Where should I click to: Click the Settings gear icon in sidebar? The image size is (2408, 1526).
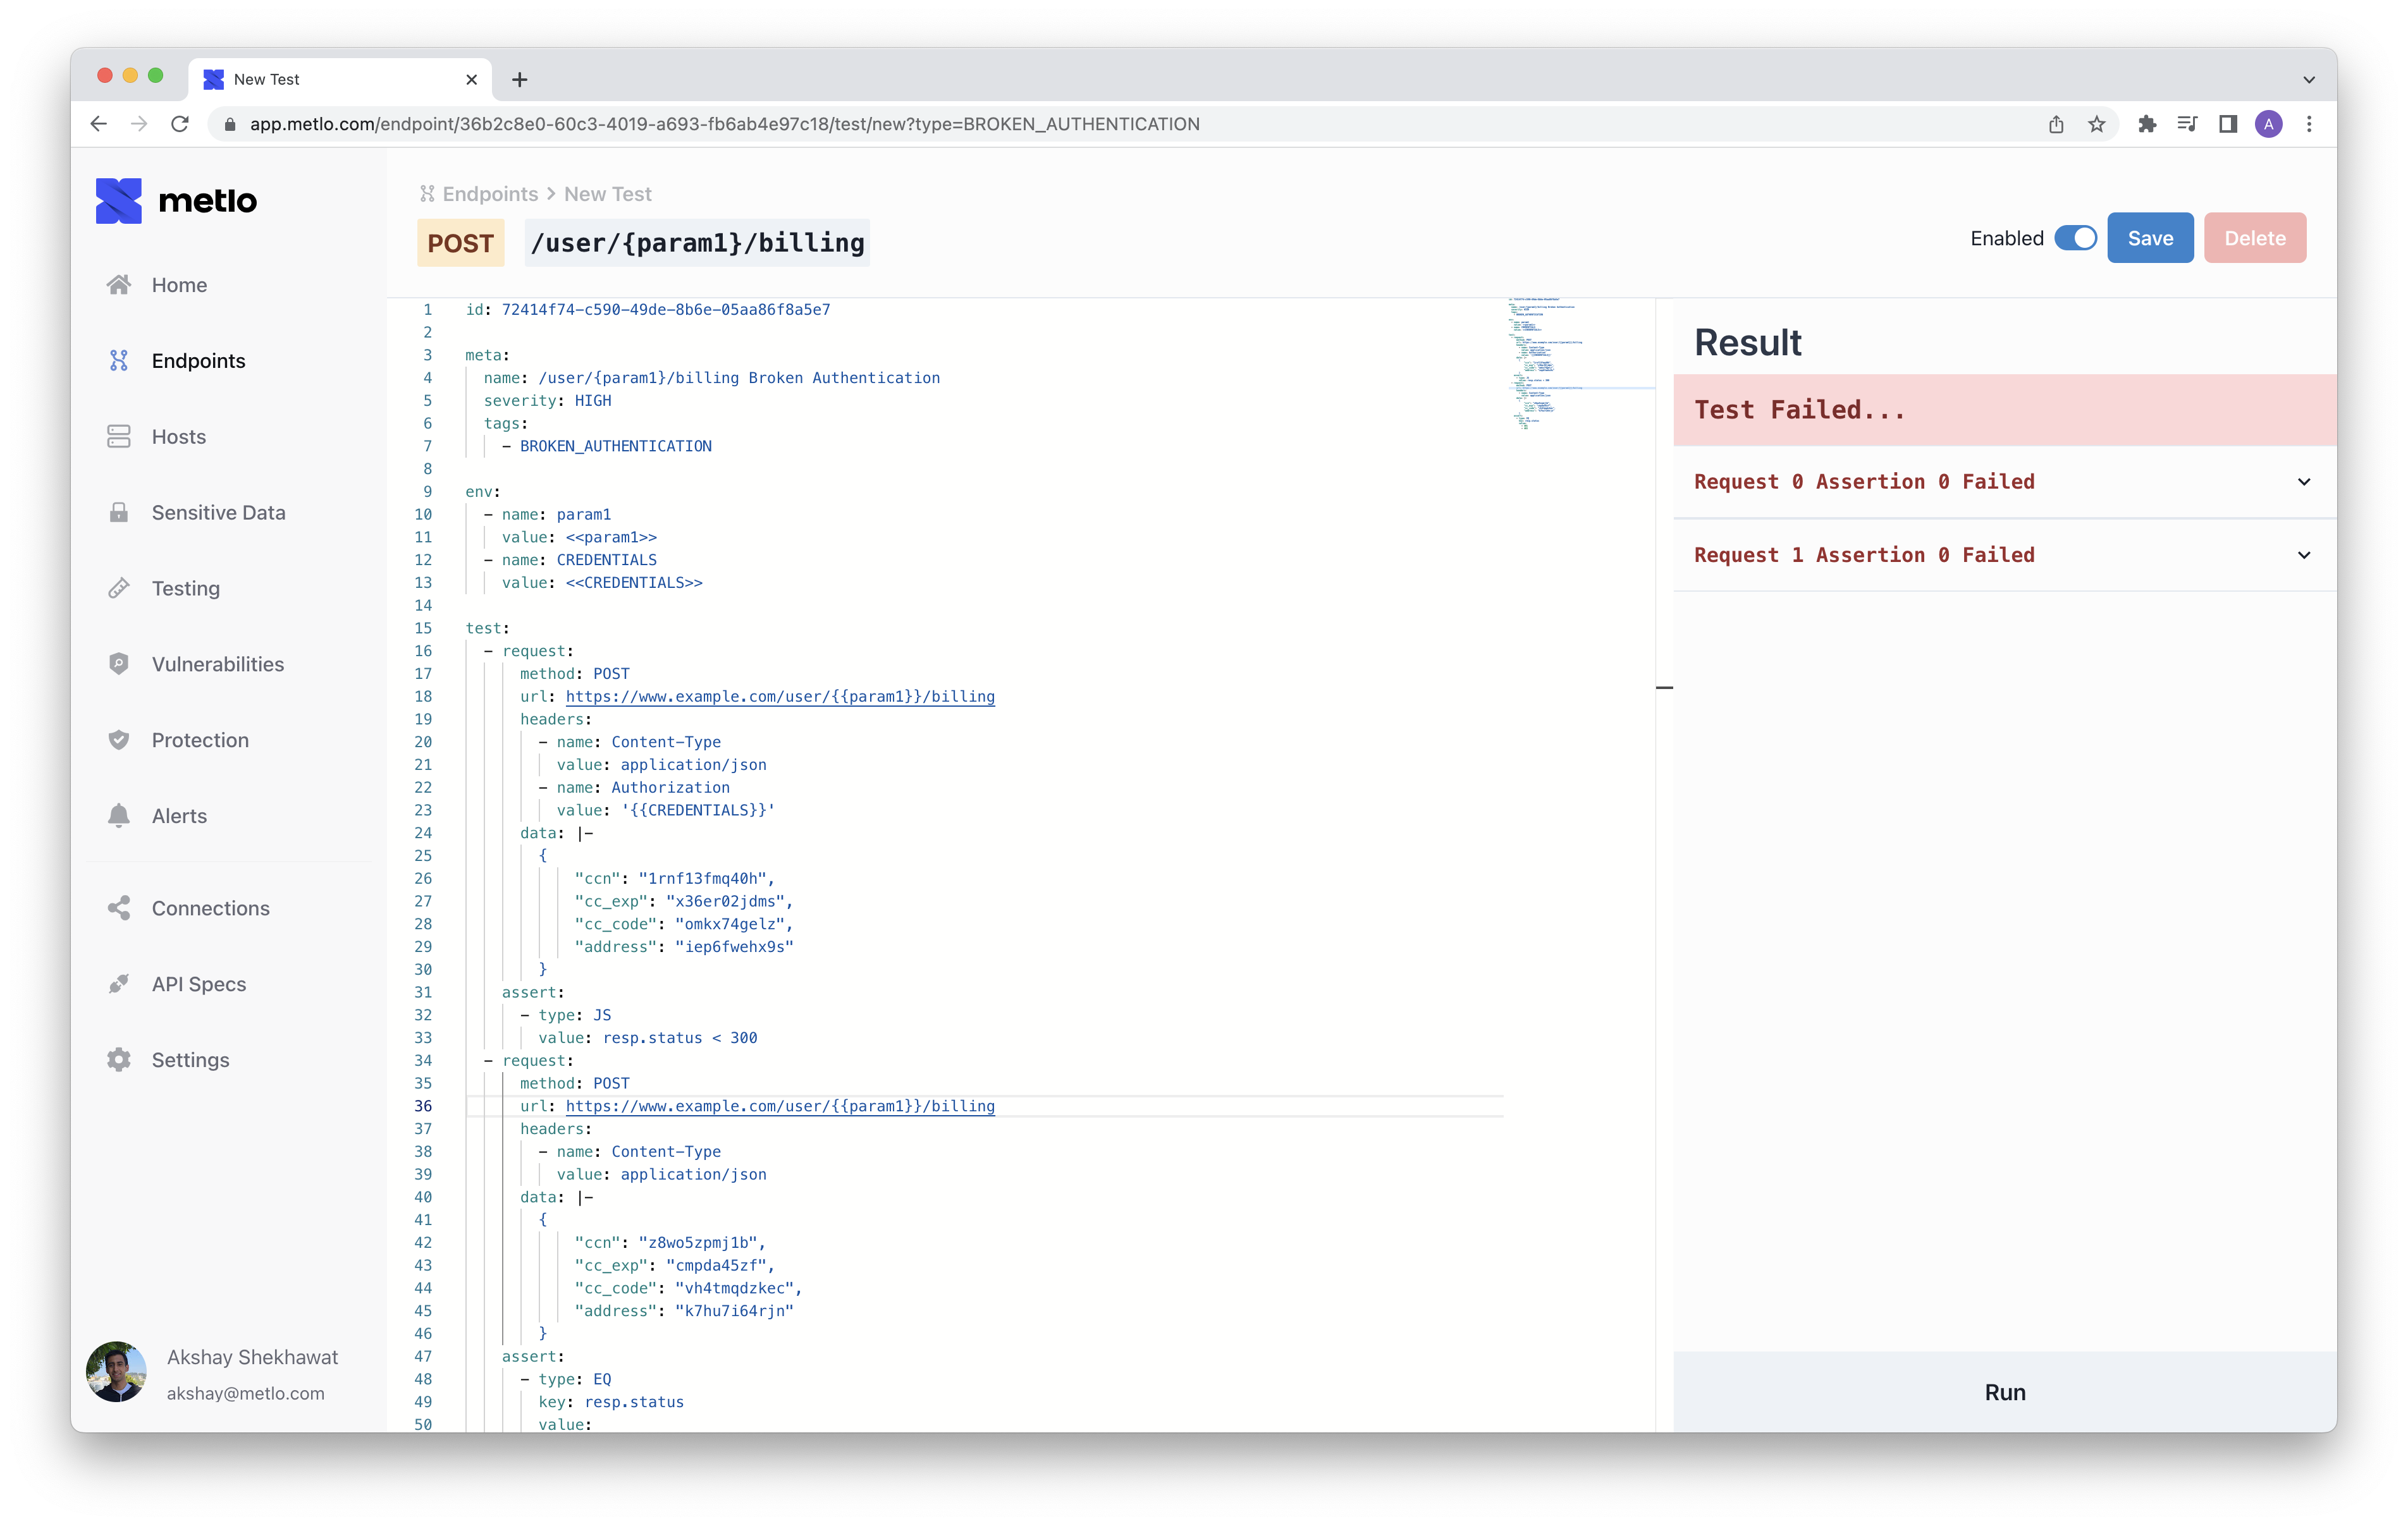pos(119,1060)
